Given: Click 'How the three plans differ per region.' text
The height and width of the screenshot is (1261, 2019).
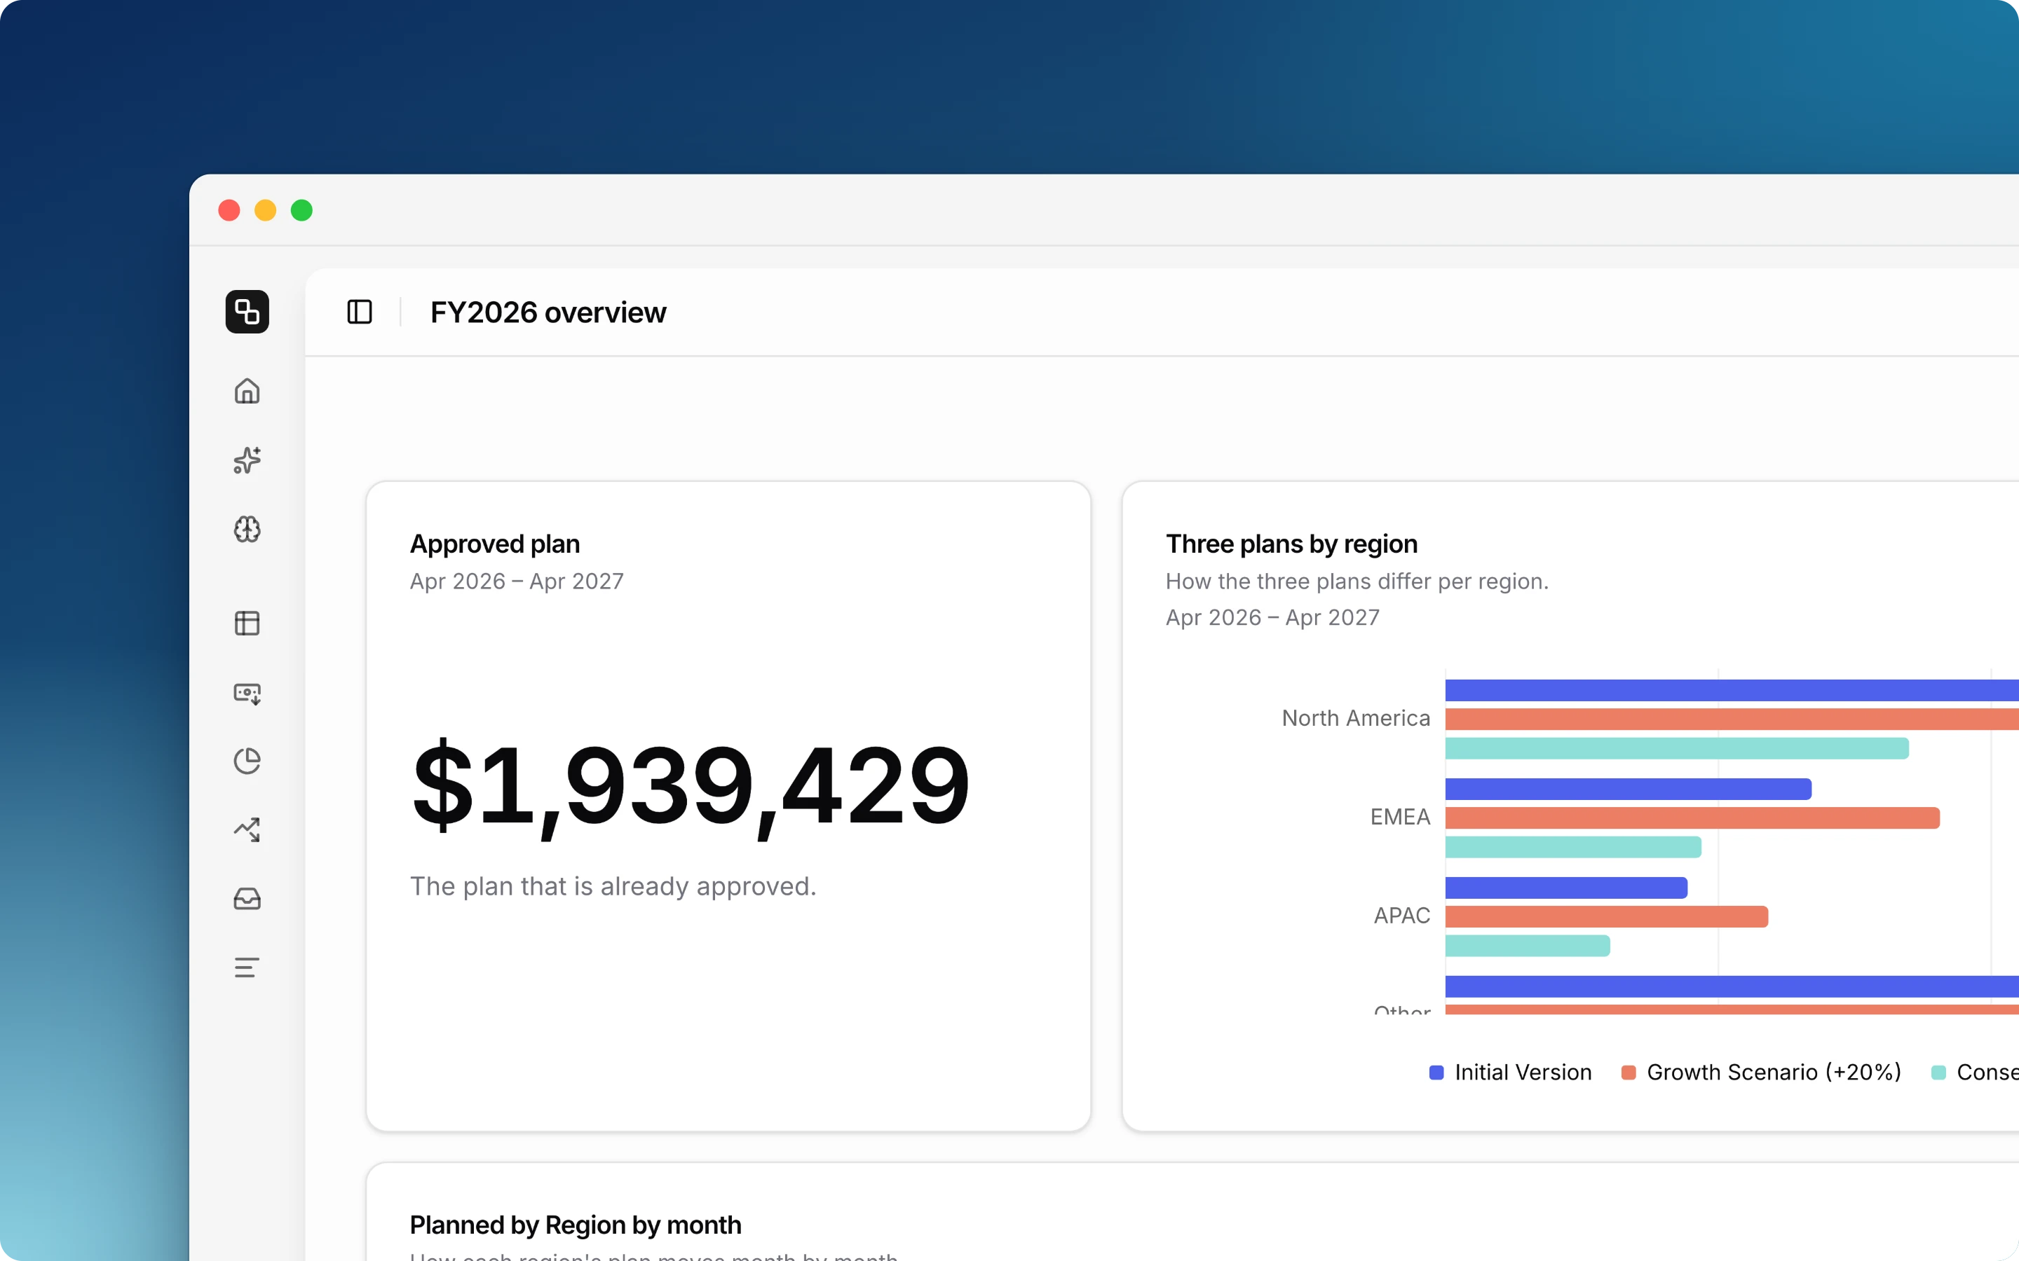Looking at the screenshot, I should (1357, 581).
